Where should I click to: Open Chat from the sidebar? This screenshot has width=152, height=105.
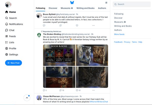pos(12,30)
